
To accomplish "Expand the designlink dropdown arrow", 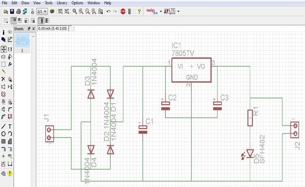I will [161, 12].
